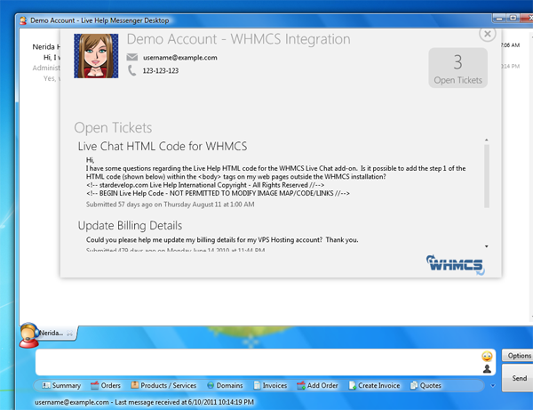This screenshot has height=410, width=533.
Task: Click the phone handset icon
Action: coord(131,70)
